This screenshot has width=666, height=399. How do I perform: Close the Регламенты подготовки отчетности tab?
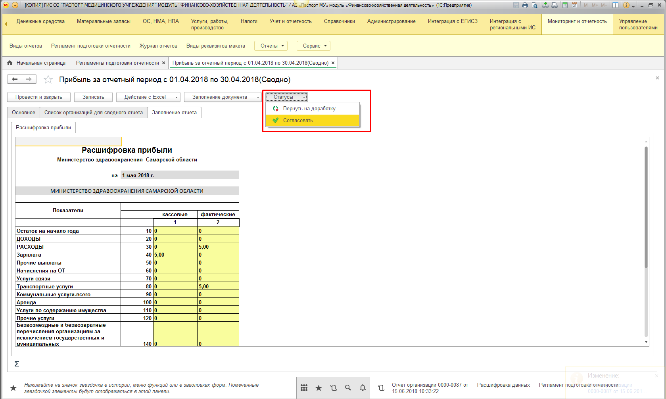coord(163,63)
